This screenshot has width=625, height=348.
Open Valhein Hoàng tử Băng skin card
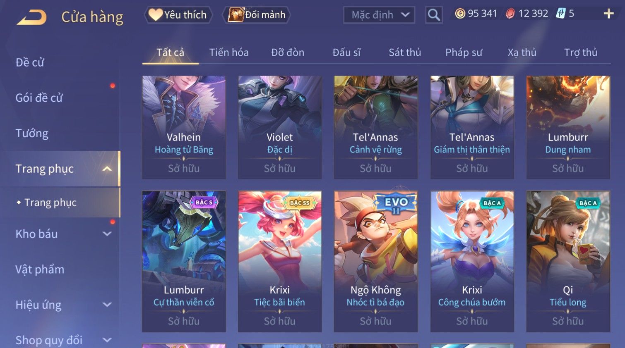tap(184, 127)
